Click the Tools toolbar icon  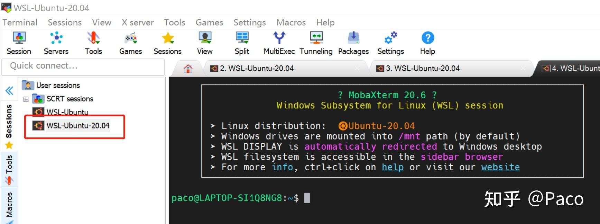(93, 37)
